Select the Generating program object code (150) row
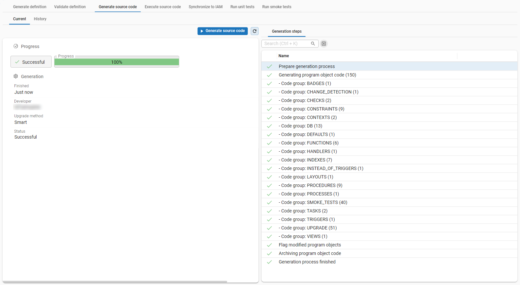The width and height of the screenshot is (520, 285). [389, 75]
